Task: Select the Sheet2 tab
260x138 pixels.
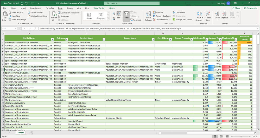Action: coord(21,133)
